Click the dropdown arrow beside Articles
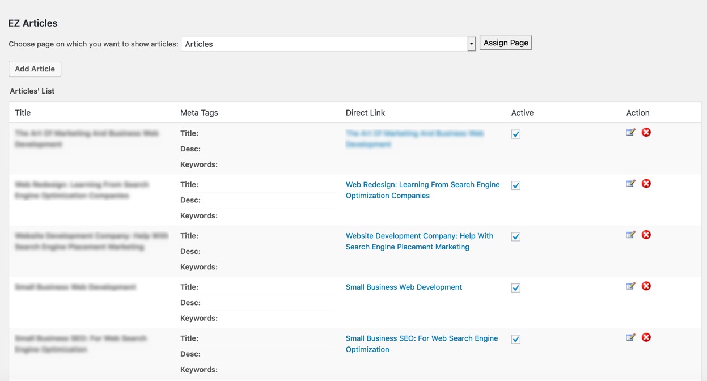707x381 pixels. 471,44
